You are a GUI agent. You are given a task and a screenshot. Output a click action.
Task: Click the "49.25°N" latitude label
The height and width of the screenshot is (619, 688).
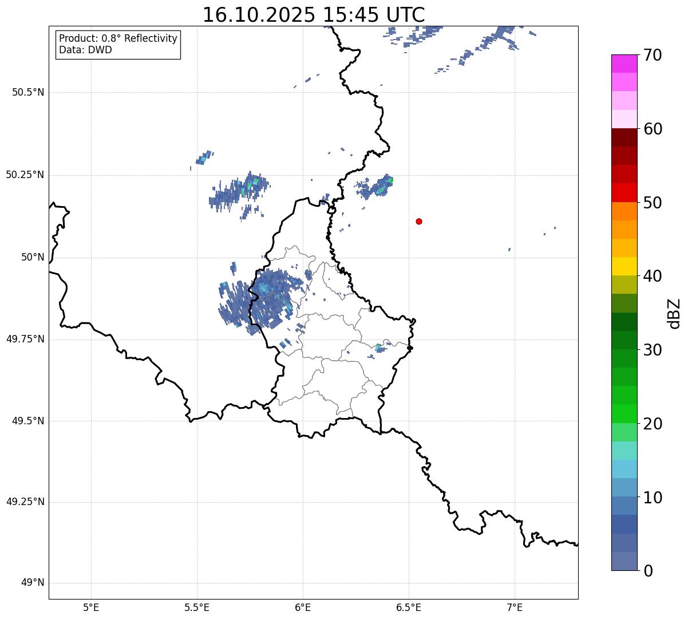25,502
